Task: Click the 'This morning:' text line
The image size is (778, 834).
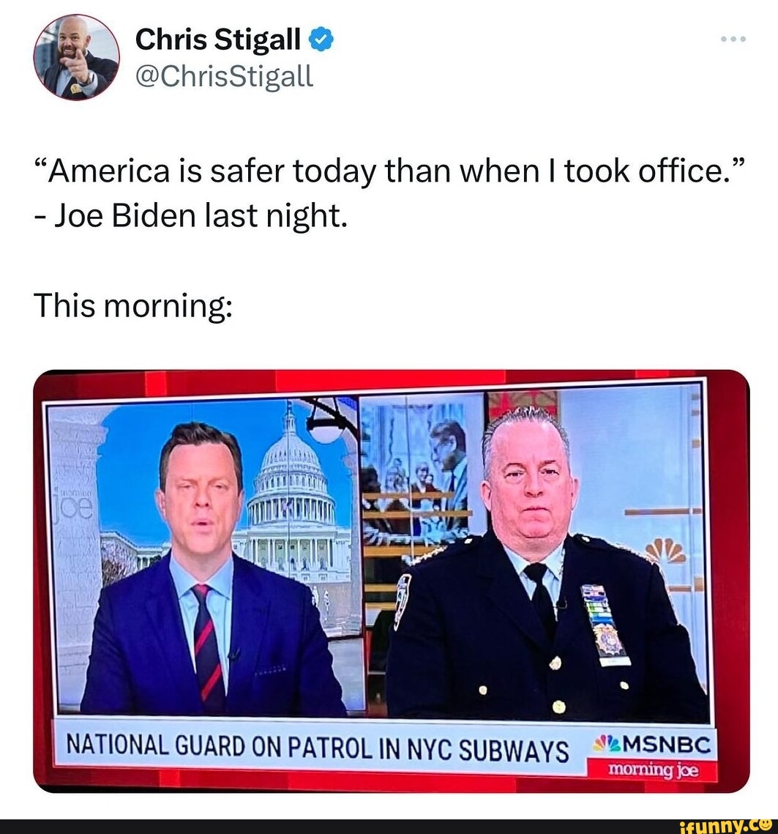Action: pos(133,306)
